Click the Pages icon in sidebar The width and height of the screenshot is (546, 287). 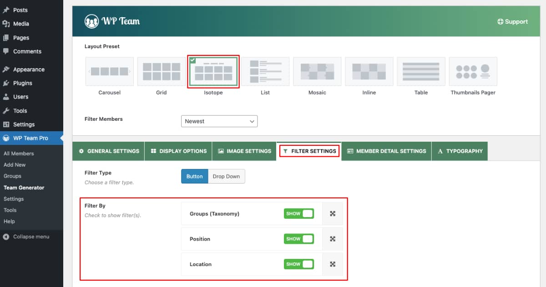point(6,38)
